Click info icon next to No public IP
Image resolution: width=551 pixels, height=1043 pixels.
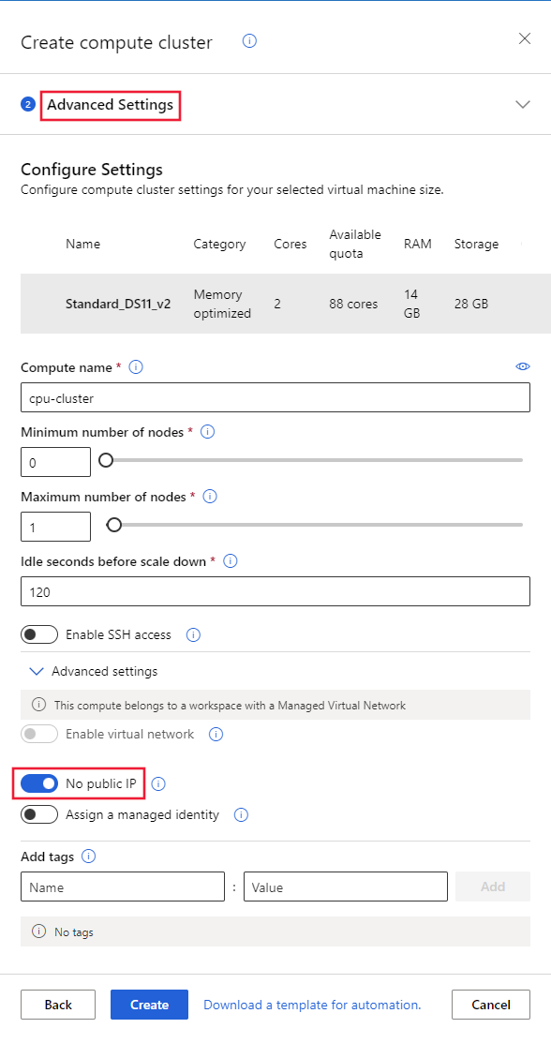tap(158, 784)
